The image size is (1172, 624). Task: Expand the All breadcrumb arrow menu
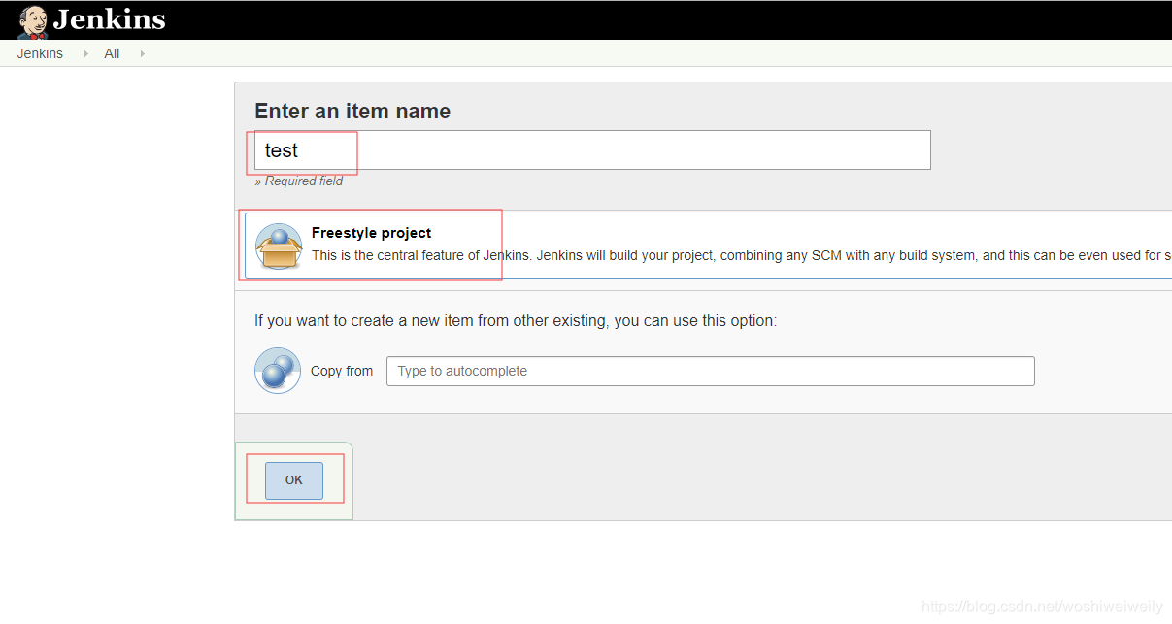pyautogui.click(x=143, y=53)
